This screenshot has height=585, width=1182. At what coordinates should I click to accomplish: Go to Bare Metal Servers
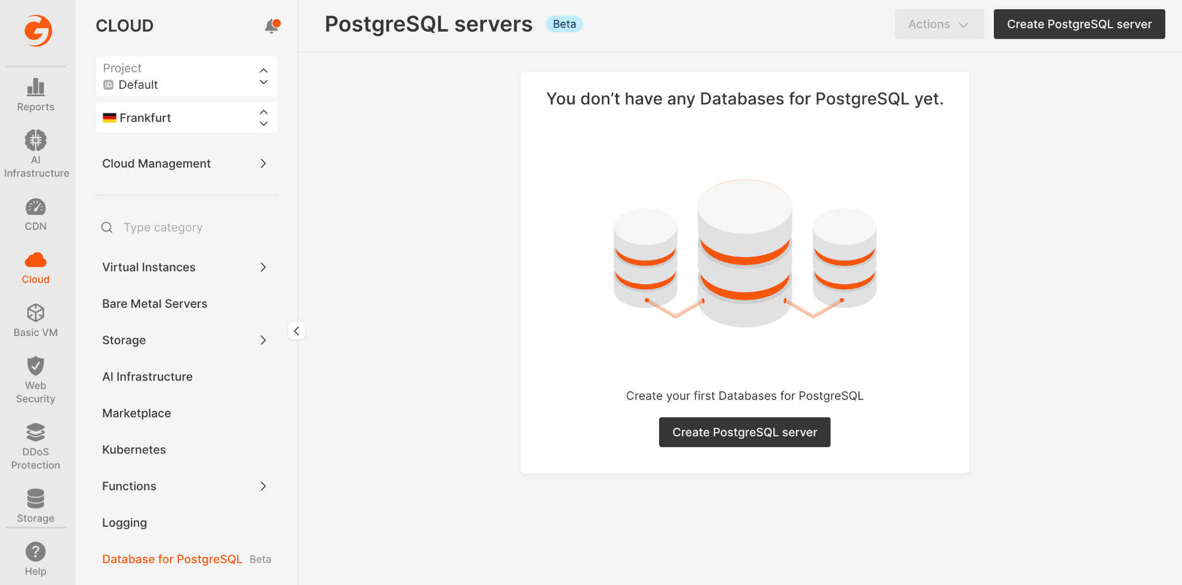click(x=155, y=304)
